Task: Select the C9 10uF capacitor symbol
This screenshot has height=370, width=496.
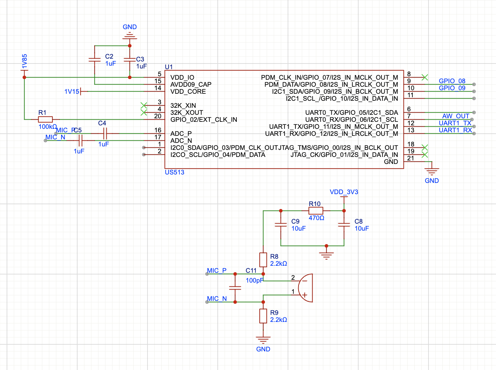Action: click(x=281, y=225)
